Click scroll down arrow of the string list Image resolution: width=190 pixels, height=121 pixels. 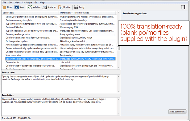pyautogui.click(x=118, y=68)
